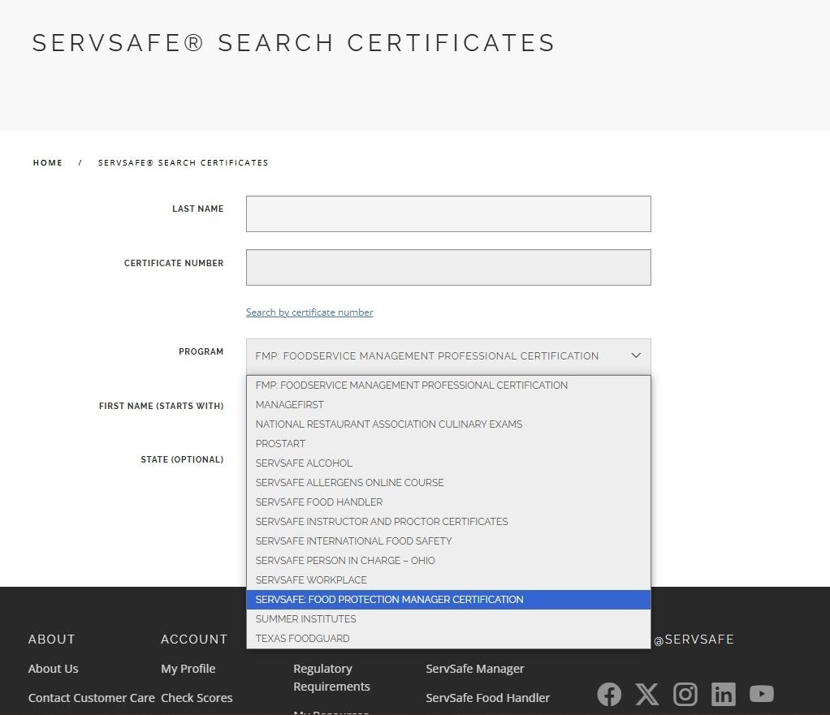The width and height of the screenshot is (830, 715).
Task: Open the About Us footer link
Action: (54, 669)
